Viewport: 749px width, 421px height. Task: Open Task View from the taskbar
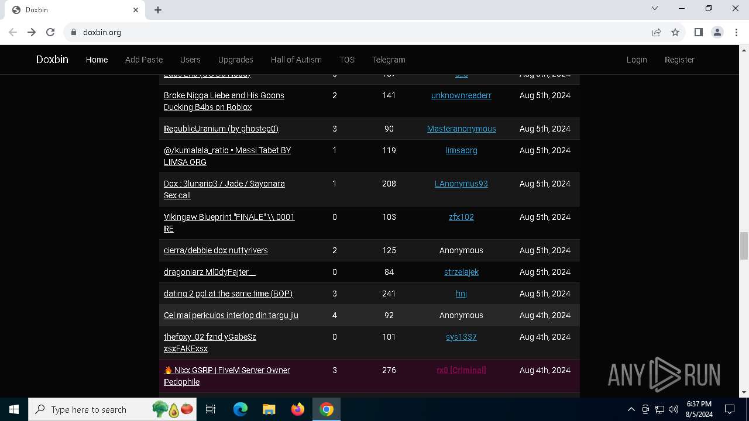(211, 409)
